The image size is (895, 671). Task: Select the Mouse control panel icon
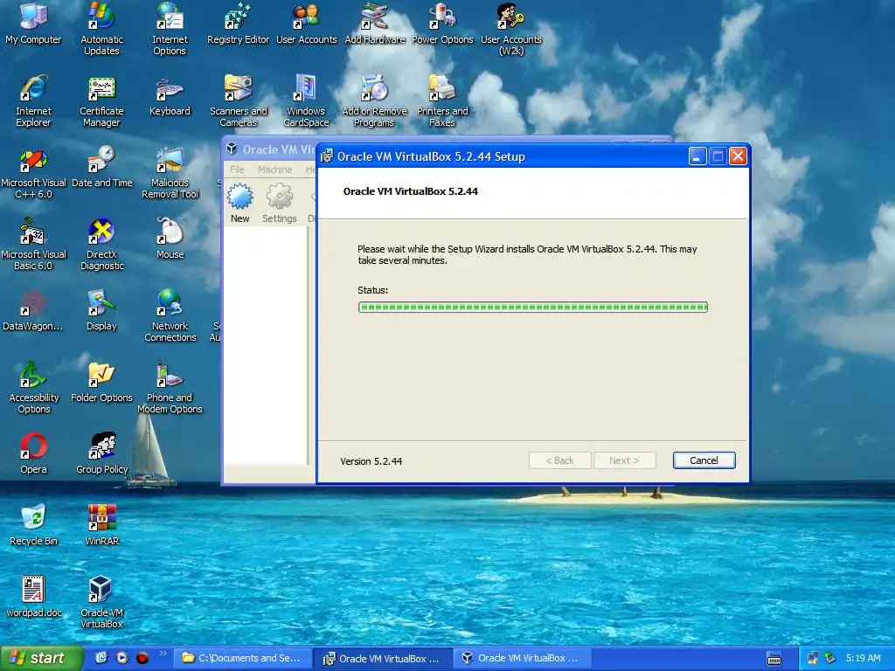point(170,239)
